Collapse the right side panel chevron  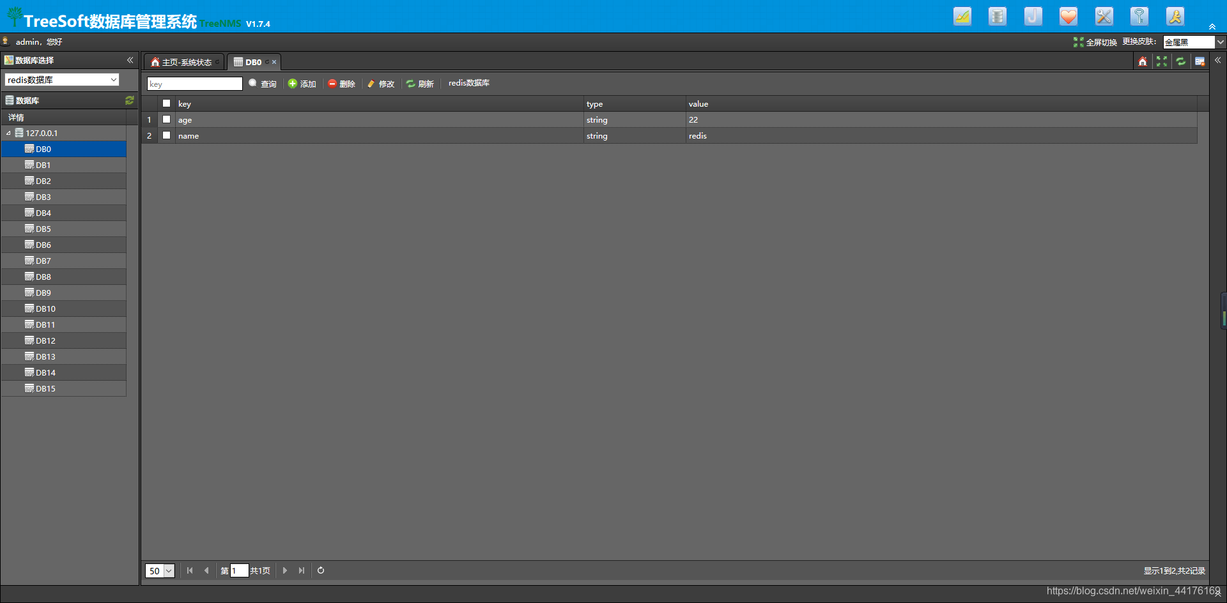point(1218,60)
